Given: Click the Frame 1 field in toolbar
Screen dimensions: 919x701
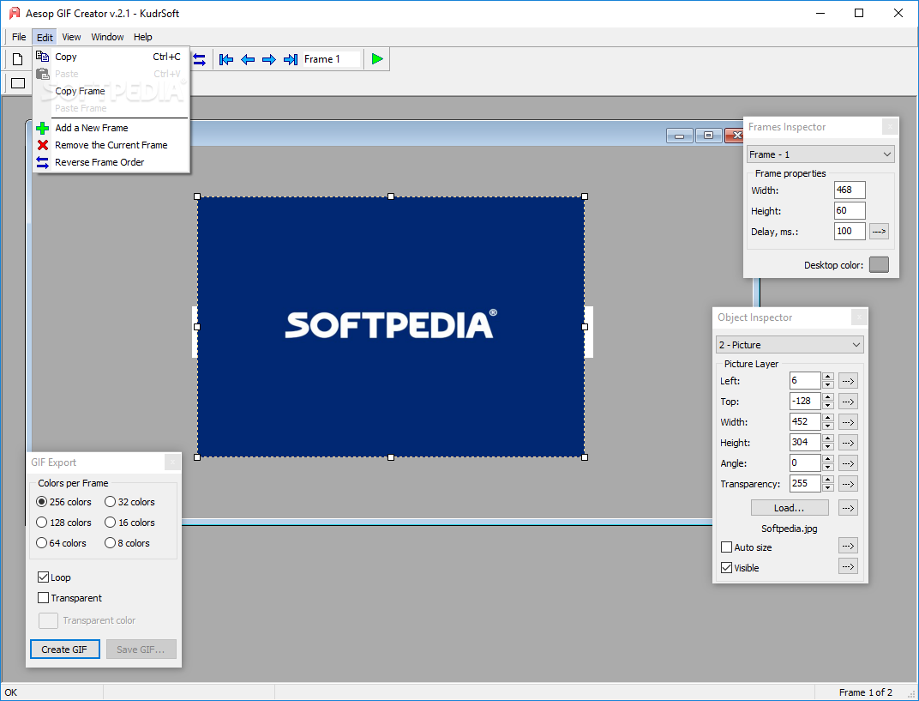Looking at the screenshot, I should pyautogui.click(x=330, y=59).
